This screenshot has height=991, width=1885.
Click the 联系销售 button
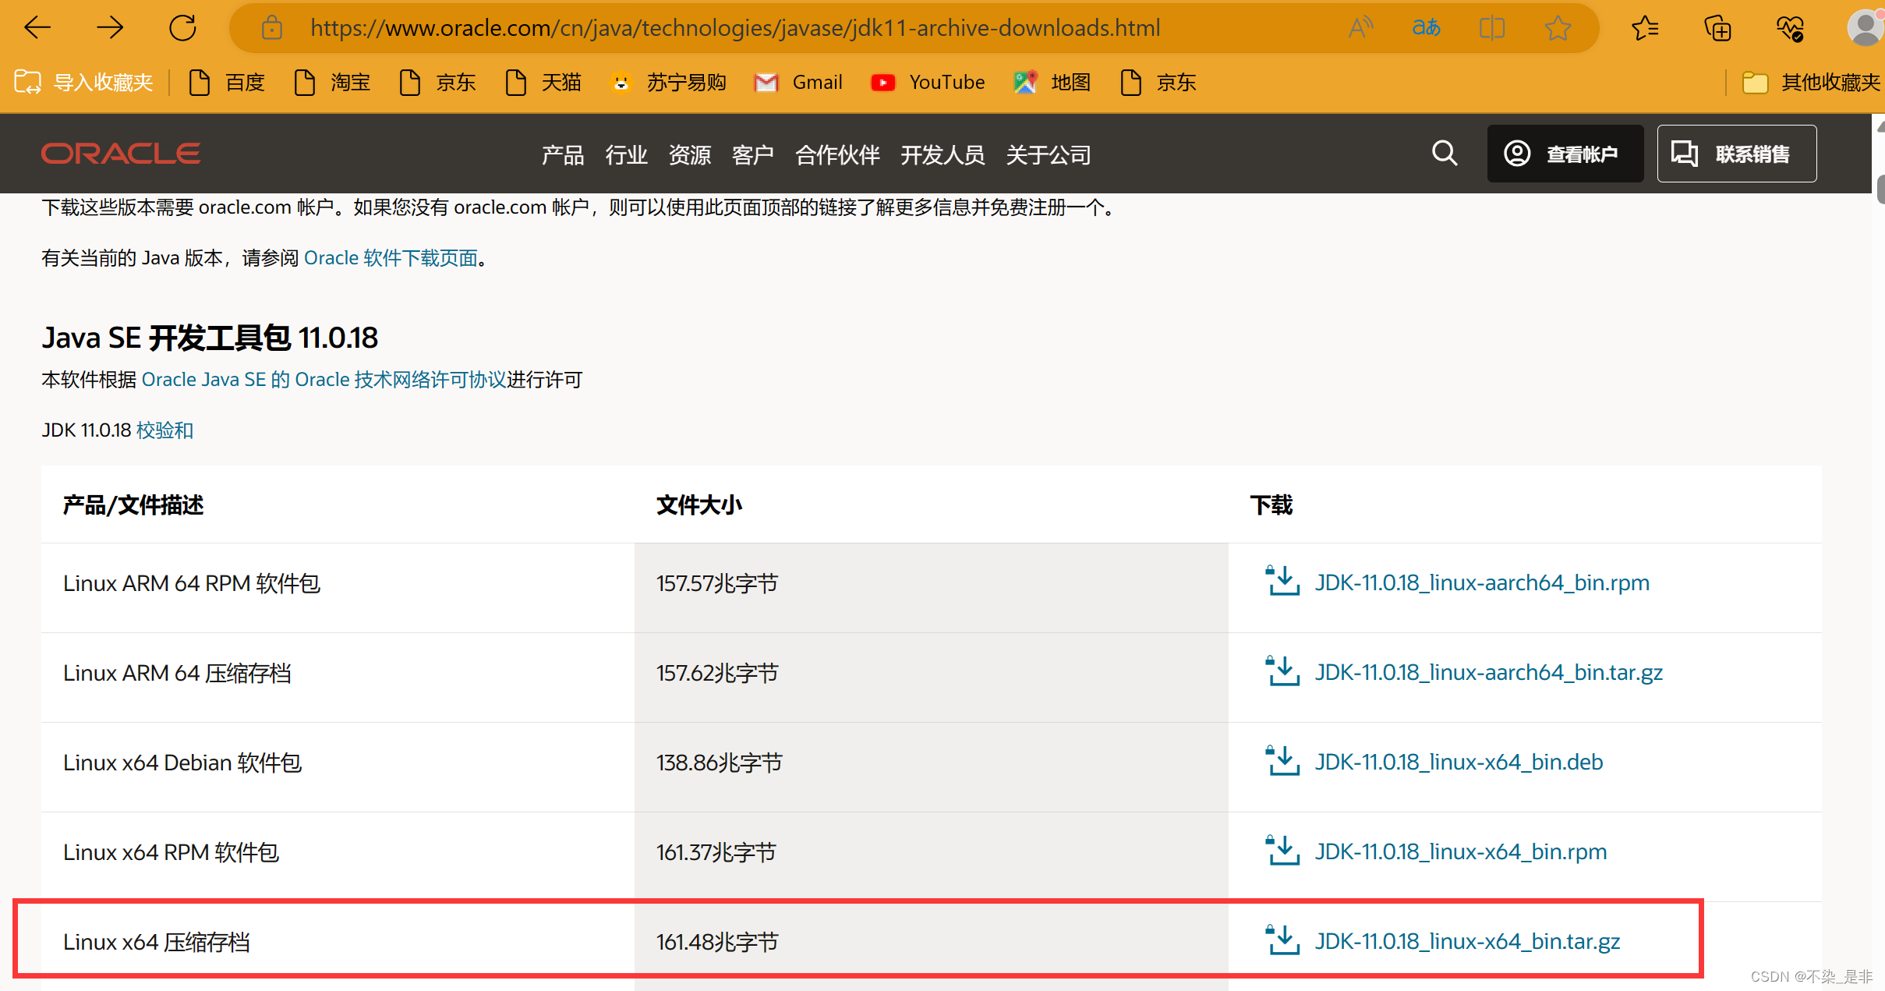(1737, 154)
